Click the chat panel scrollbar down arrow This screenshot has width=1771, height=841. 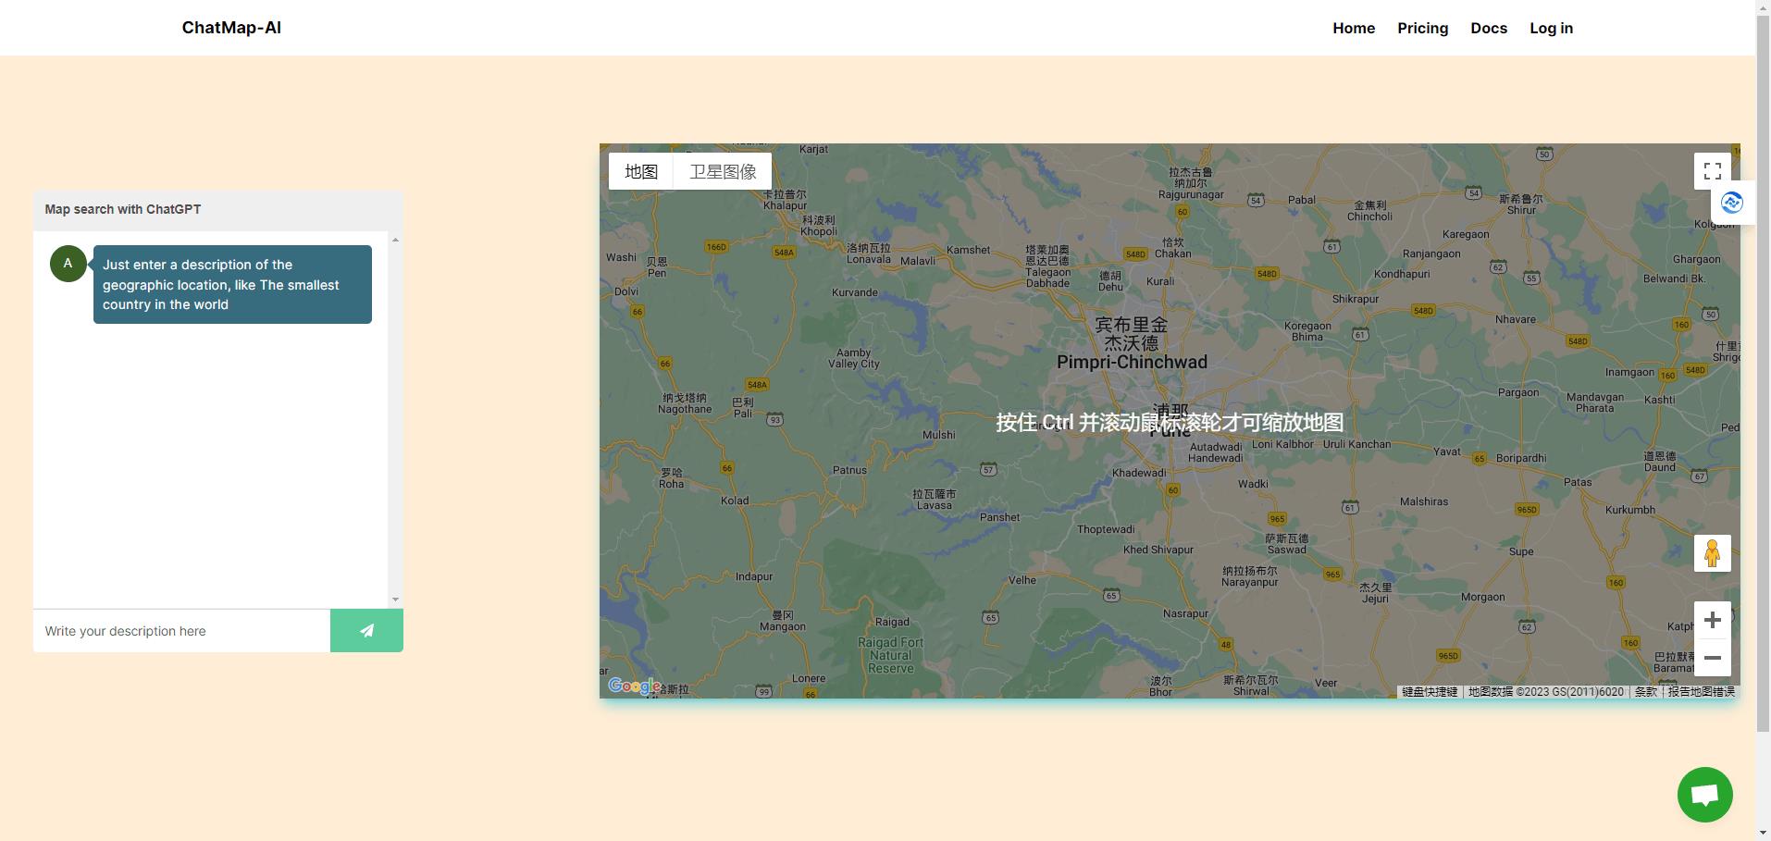tap(395, 598)
